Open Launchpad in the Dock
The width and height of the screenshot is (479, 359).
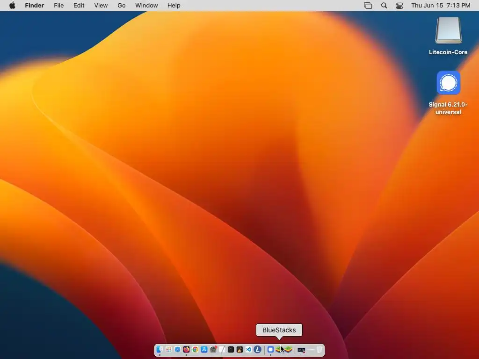tap(169, 350)
